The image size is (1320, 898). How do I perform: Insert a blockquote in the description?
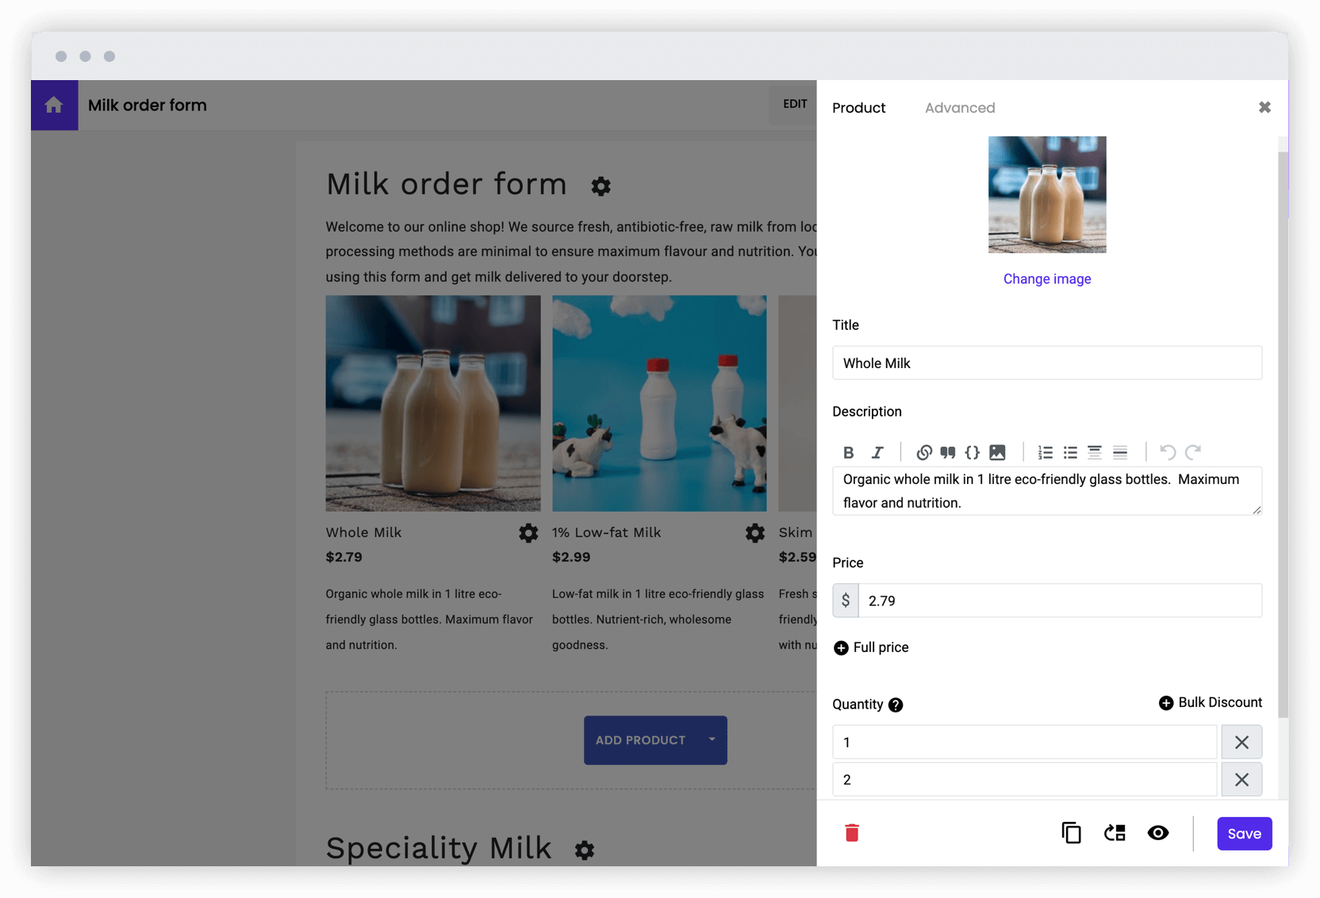pyautogui.click(x=947, y=452)
